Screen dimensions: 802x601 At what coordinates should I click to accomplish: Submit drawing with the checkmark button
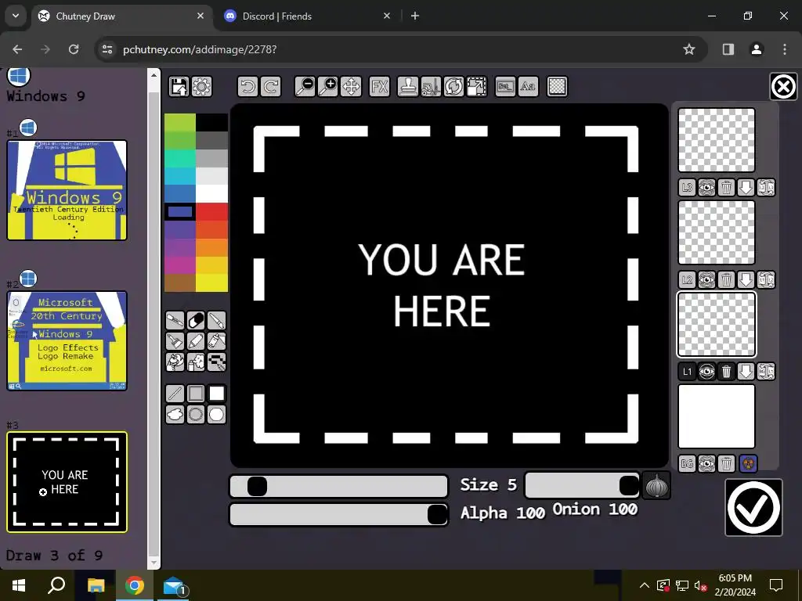click(753, 507)
